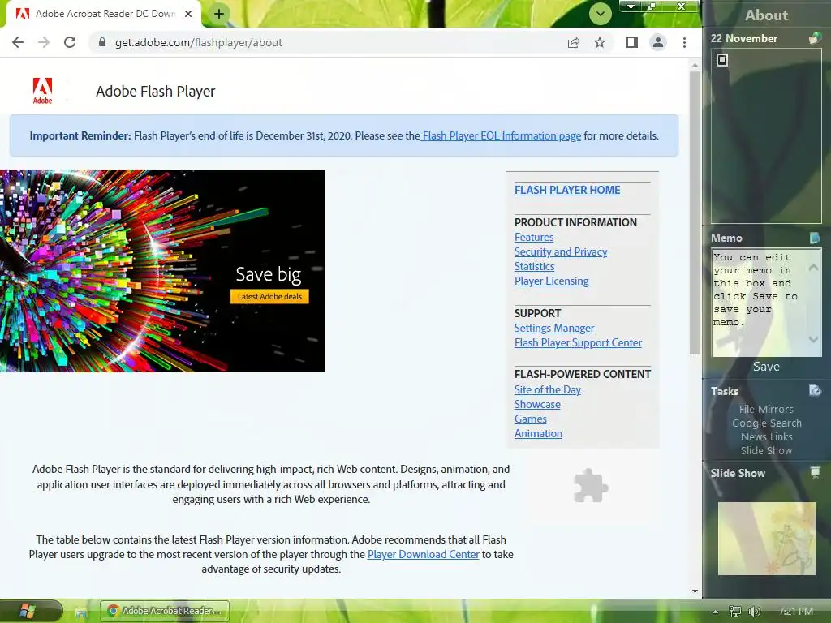Open Settings Manager link
The image size is (831, 623).
[553, 328]
